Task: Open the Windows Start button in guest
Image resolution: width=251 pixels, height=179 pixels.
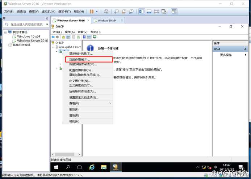Action: coord(56,167)
